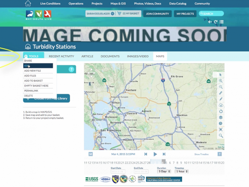Open the list menu icon in header

point(221,22)
